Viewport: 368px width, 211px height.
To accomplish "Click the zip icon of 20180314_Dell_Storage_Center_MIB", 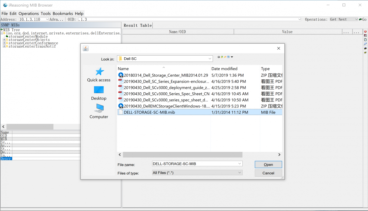I will [121, 75].
